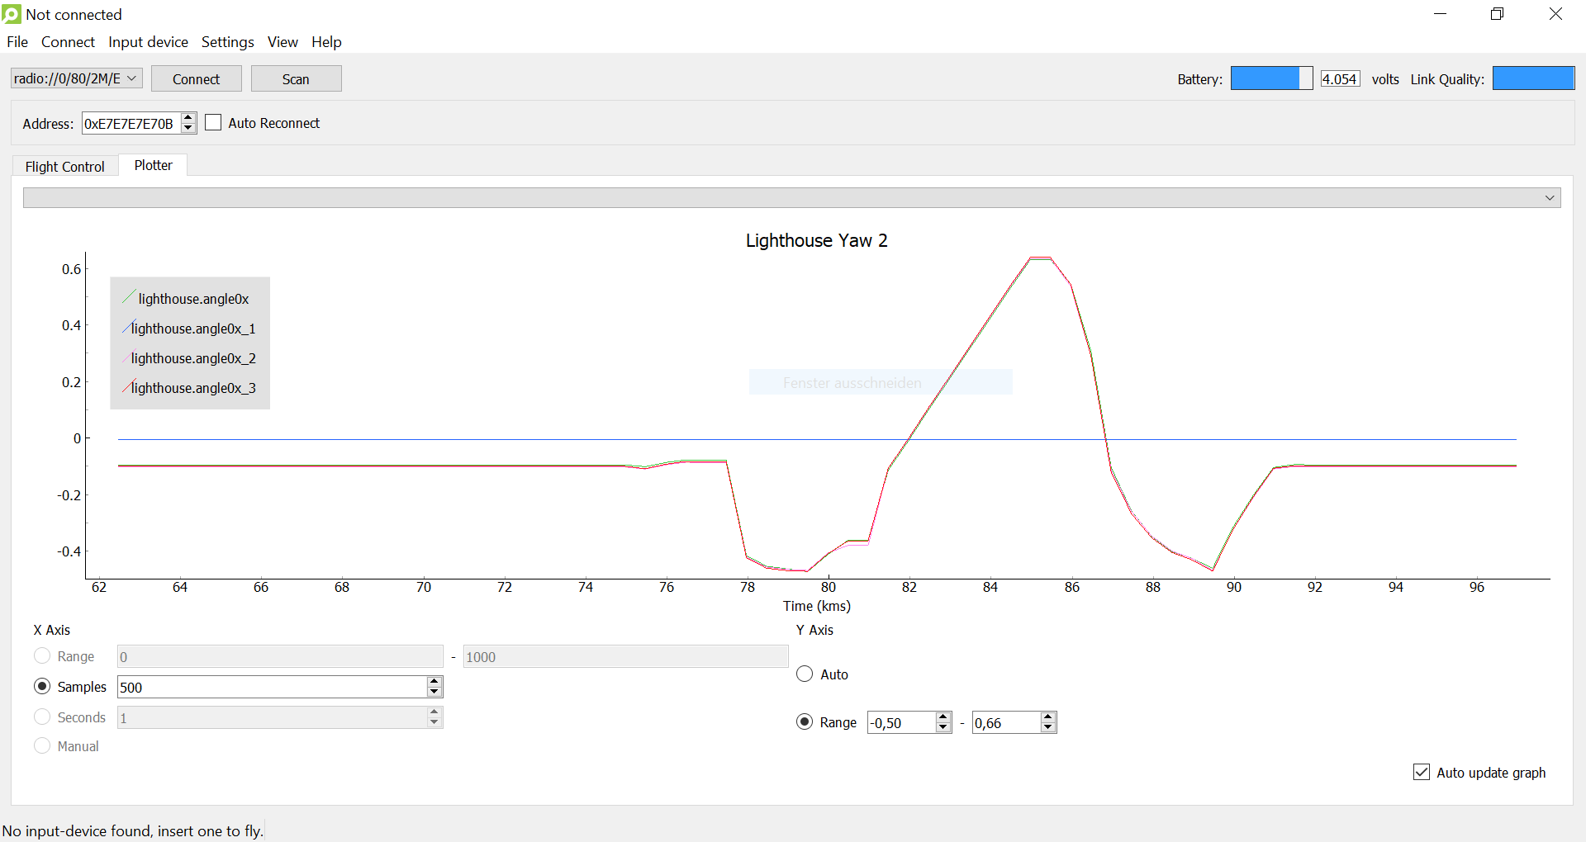This screenshot has height=842, width=1586.
Task: Expand the plot configuration dropdown
Action: pos(791,197)
